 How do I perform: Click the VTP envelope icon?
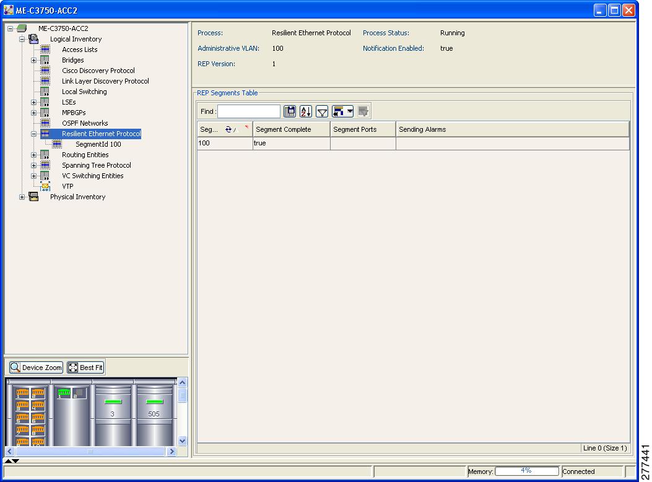coord(45,187)
